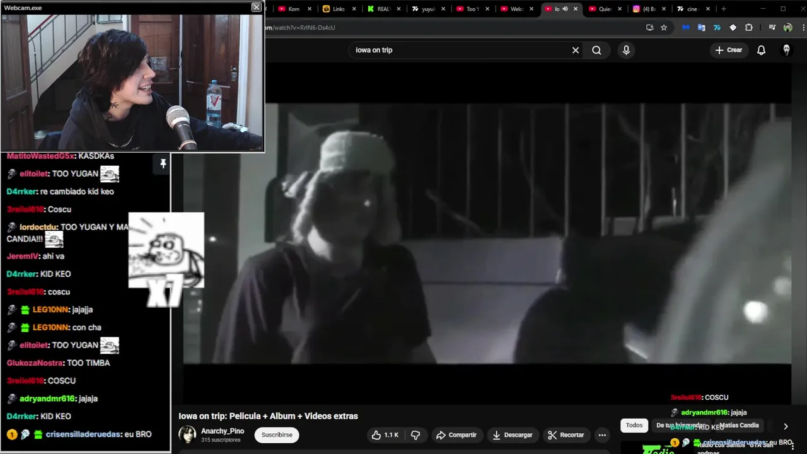Image resolution: width=807 pixels, height=454 pixels.
Task: Open the browser extensions puzzle icon
Action: point(748,28)
